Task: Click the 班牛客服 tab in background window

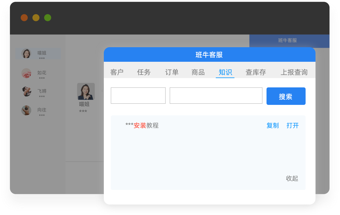Action: [x=289, y=40]
